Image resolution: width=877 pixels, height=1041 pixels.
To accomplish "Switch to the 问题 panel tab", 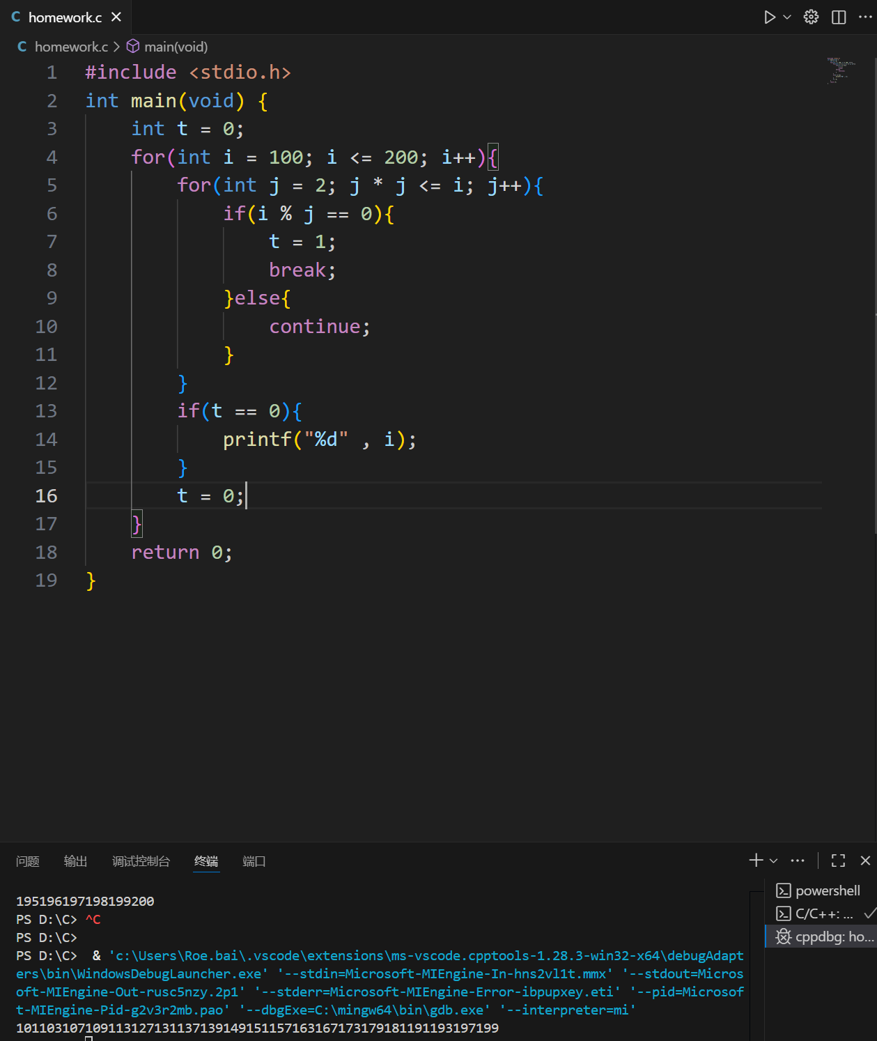I will (28, 861).
